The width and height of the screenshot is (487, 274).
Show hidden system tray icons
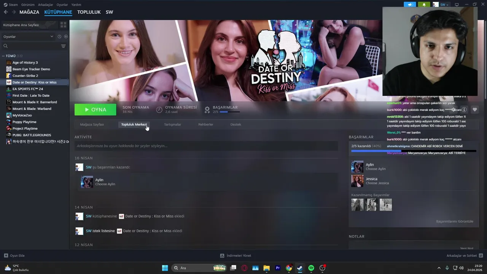[439, 268]
